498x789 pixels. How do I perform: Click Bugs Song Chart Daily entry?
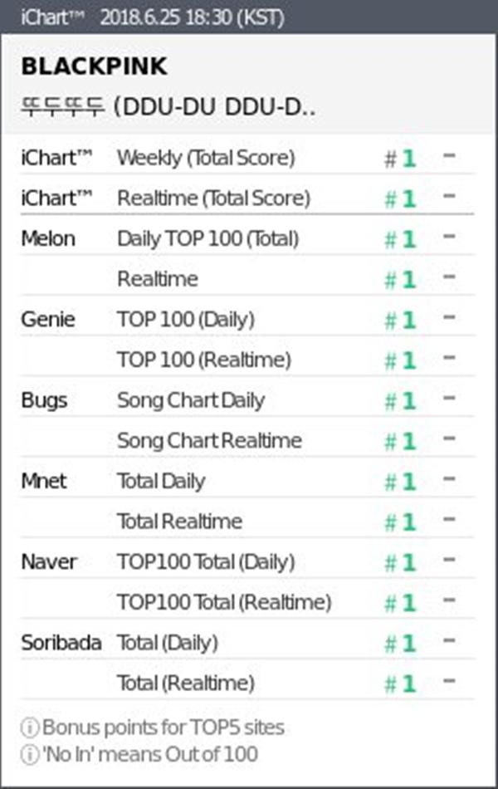tap(191, 400)
